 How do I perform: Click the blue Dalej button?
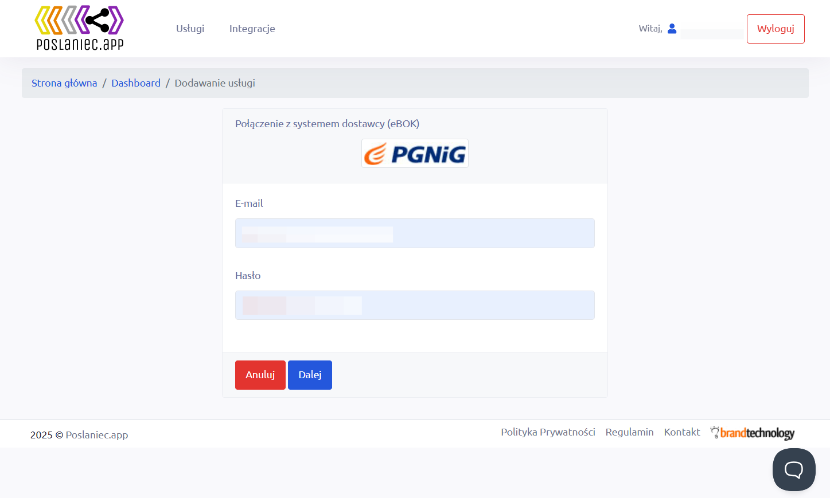(x=310, y=375)
